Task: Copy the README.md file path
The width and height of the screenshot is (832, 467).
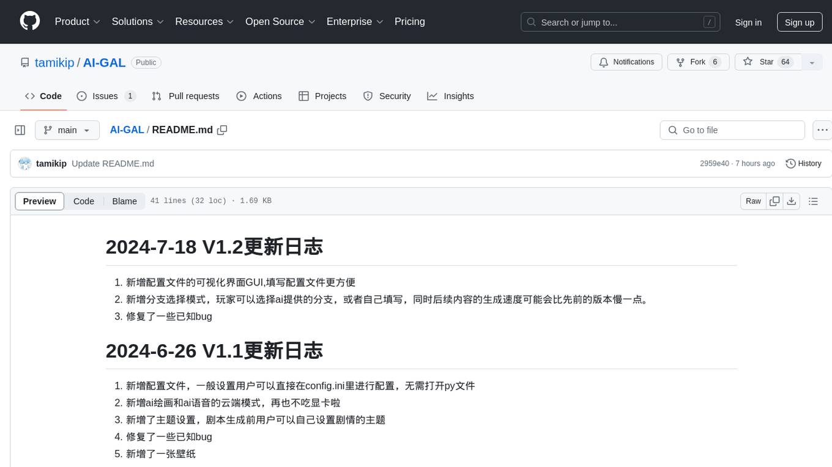Action: (x=222, y=130)
